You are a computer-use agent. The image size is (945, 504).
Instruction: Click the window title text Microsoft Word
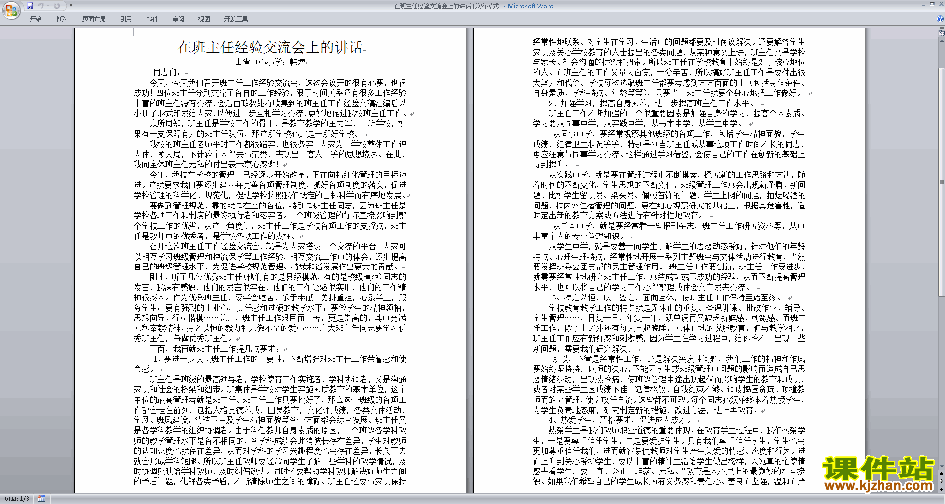tap(531, 6)
